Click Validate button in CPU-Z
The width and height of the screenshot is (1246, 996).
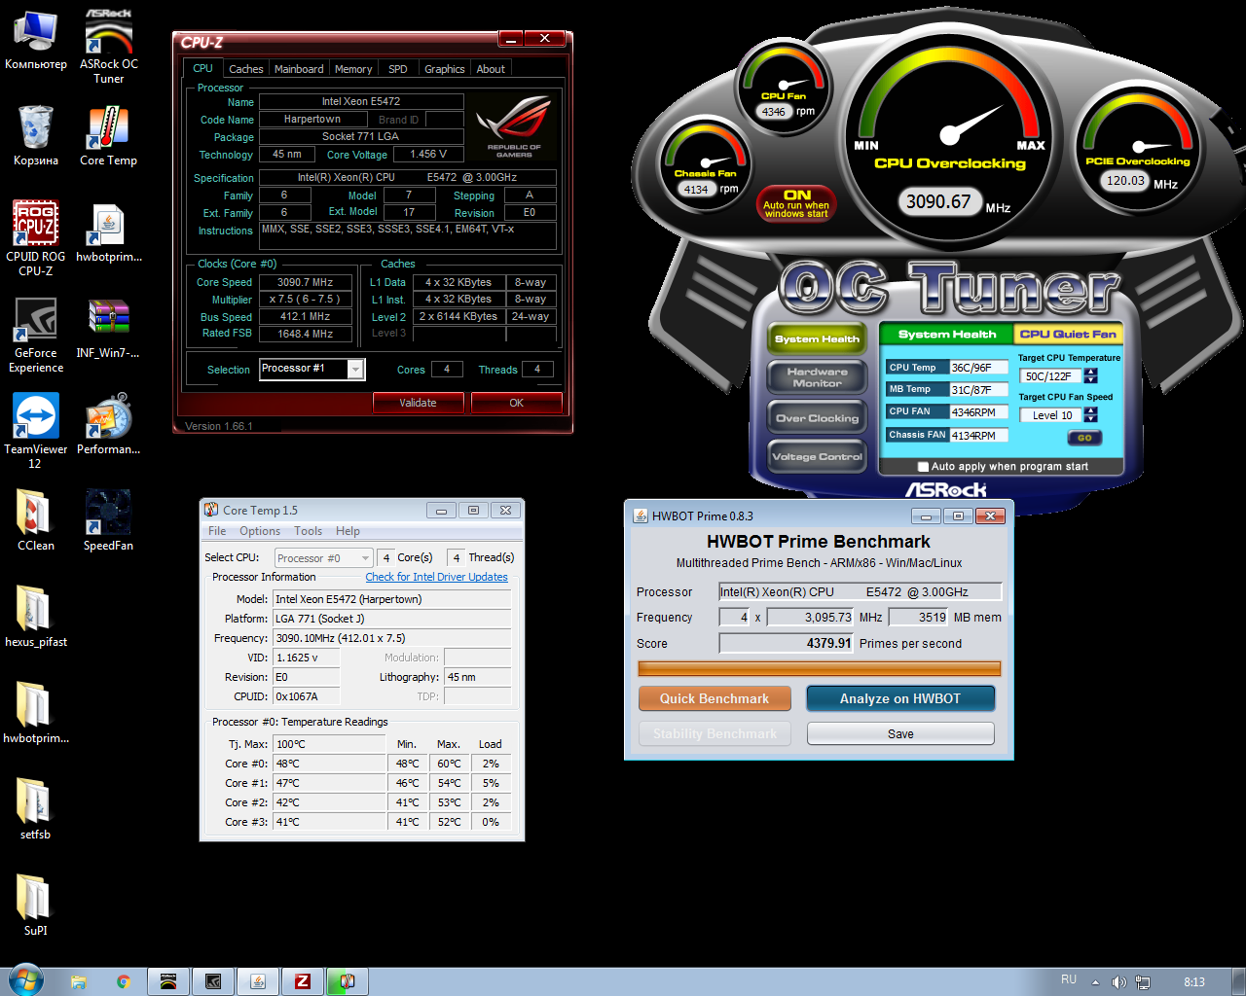tap(419, 403)
